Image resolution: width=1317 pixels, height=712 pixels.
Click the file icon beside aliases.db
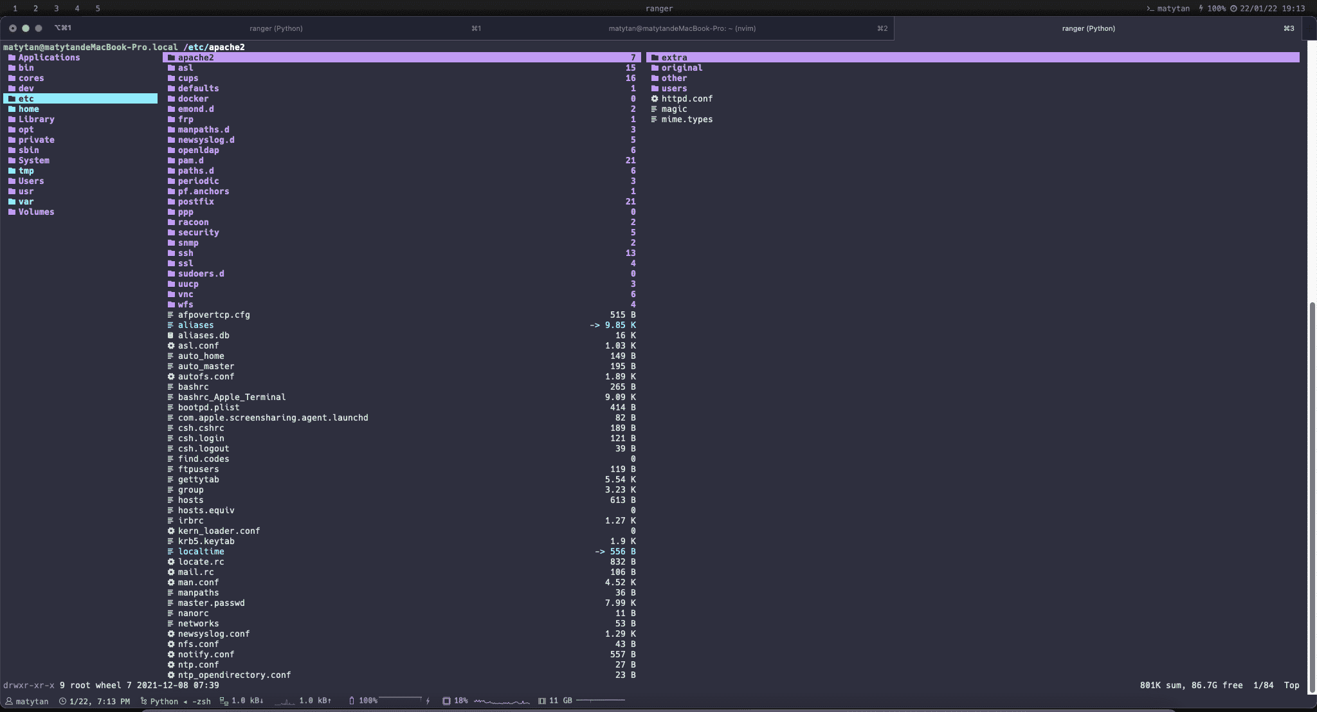point(171,336)
